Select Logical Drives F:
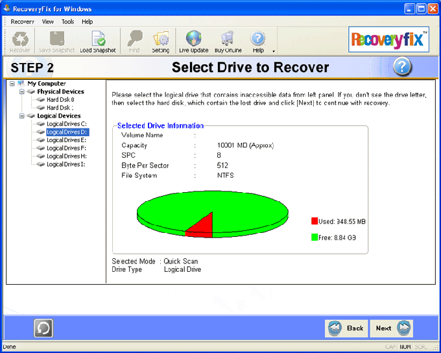The image size is (441, 353). click(66, 148)
